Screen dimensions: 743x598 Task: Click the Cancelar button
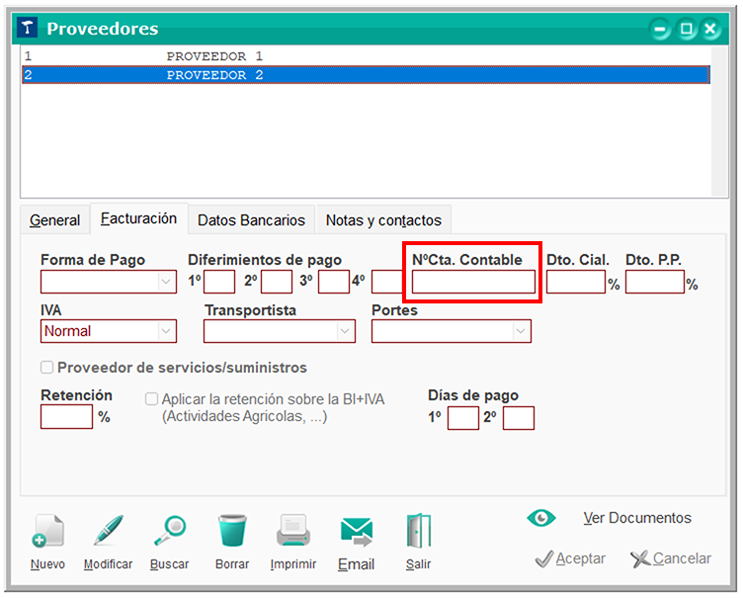[x=671, y=558]
